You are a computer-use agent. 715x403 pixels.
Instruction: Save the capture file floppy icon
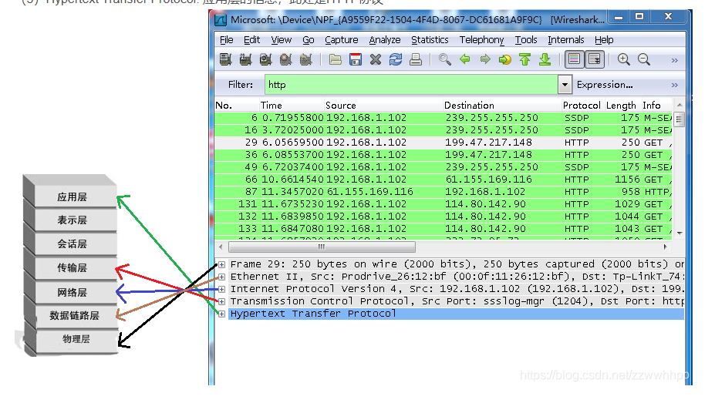click(356, 59)
